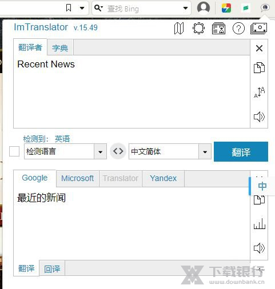Select the Translator provider tab
The image size is (275, 289).
121,178
